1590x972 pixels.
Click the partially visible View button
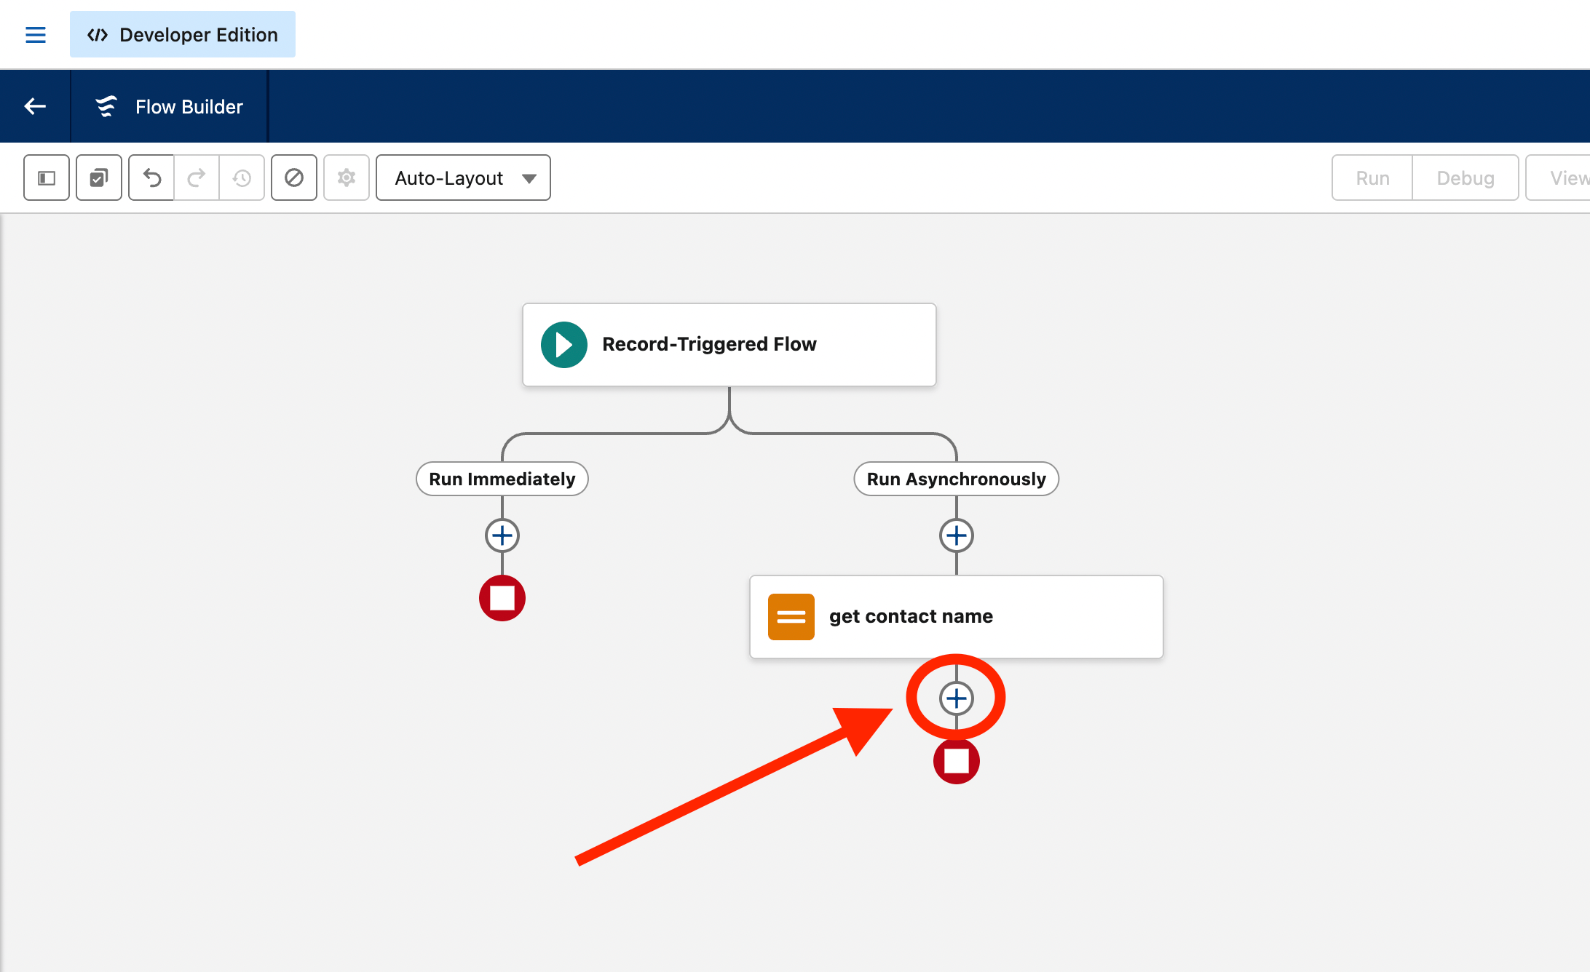click(x=1559, y=178)
